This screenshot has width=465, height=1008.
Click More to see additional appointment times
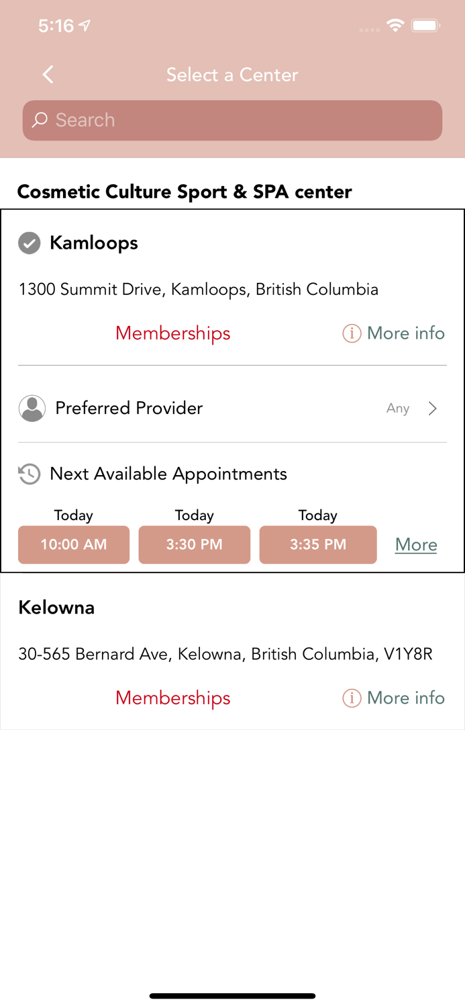(415, 545)
